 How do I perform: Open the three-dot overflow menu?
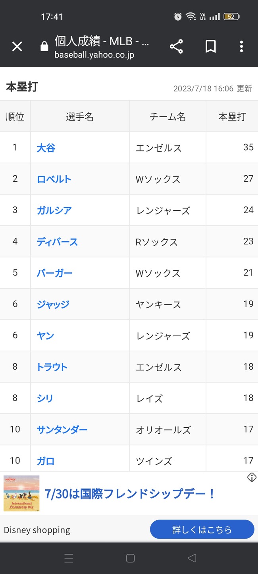click(x=241, y=47)
